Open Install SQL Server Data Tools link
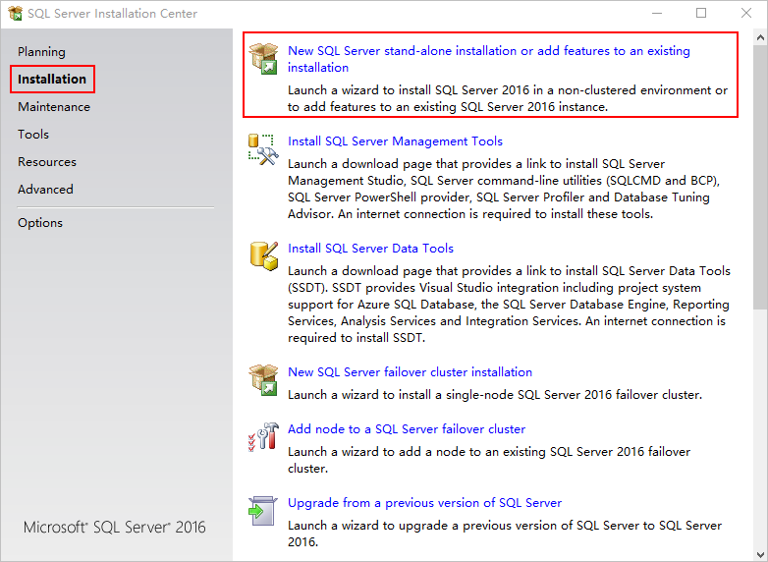 point(371,248)
